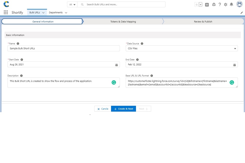The width and height of the screenshot is (245, 163).
Task: Open the notifications bell
Action: 231,4
